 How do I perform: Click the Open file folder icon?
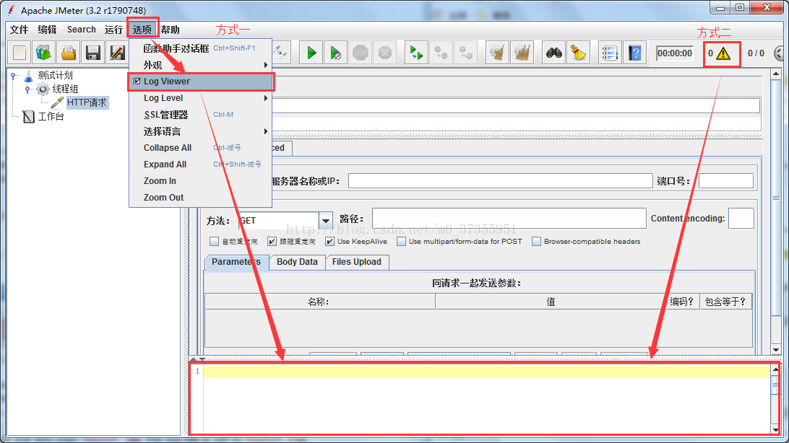pos(69,53)
